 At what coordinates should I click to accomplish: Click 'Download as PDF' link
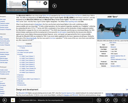5,72
